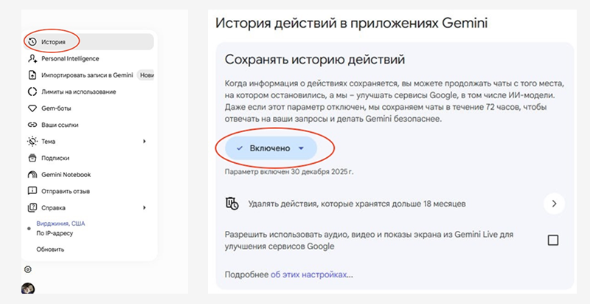Check the Gemini Live audio video checkbox
This screenshot has height=304, width=590.
[552, 240]
